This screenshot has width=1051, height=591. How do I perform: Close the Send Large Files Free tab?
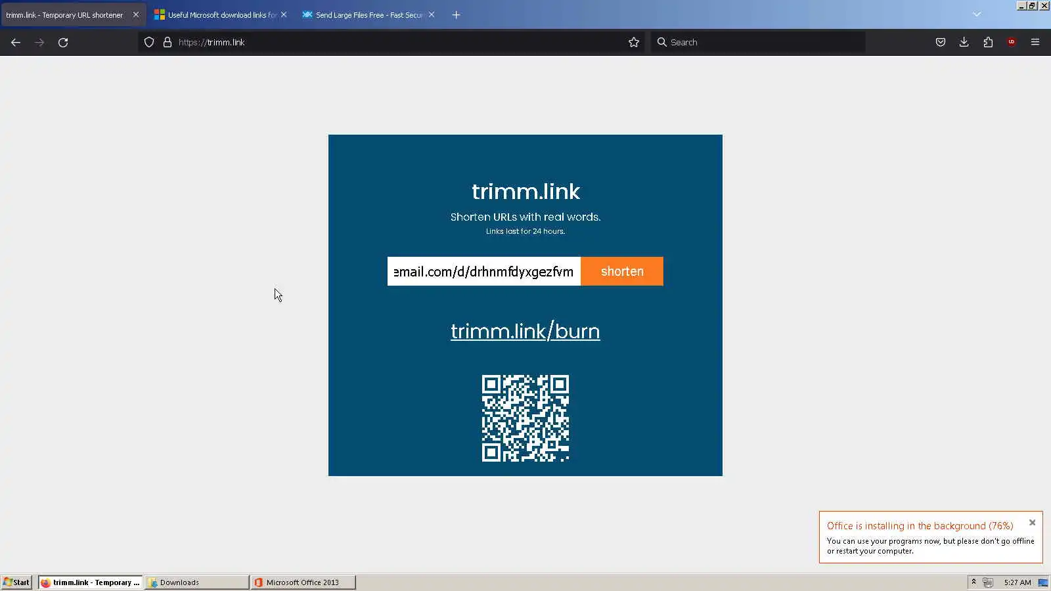point(432,14)
